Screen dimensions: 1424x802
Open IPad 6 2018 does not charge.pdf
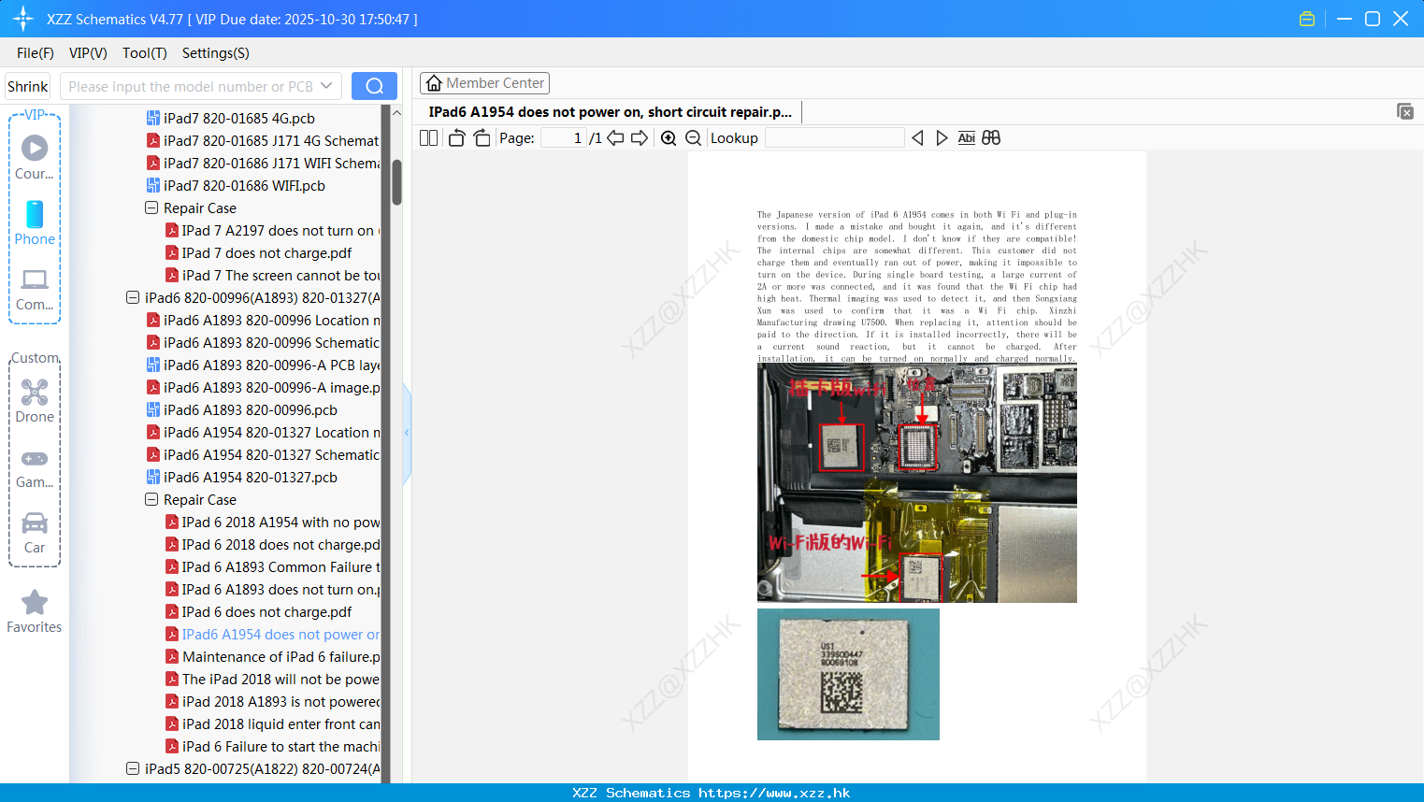point(272,544)
